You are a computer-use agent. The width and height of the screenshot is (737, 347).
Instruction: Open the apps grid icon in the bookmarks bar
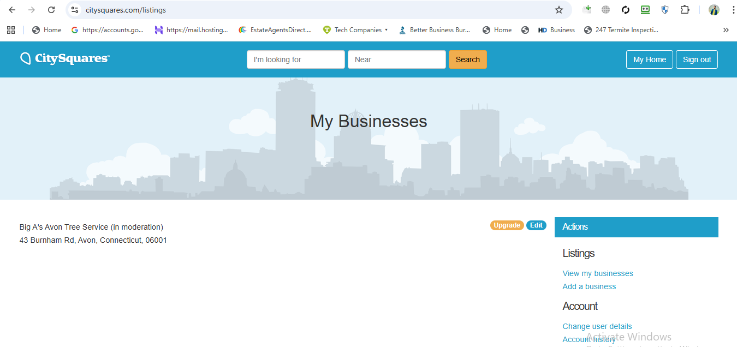click(11, 30)
